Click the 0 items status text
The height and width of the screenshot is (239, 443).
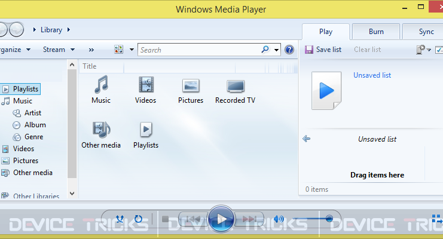[x=317, y=189]
